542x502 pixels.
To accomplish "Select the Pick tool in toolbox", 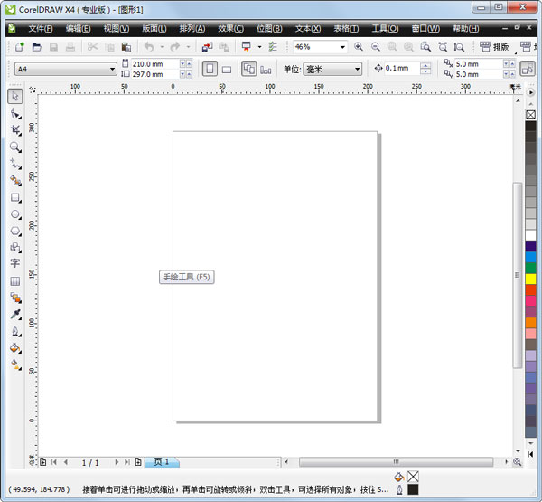I will coord(14,96).
